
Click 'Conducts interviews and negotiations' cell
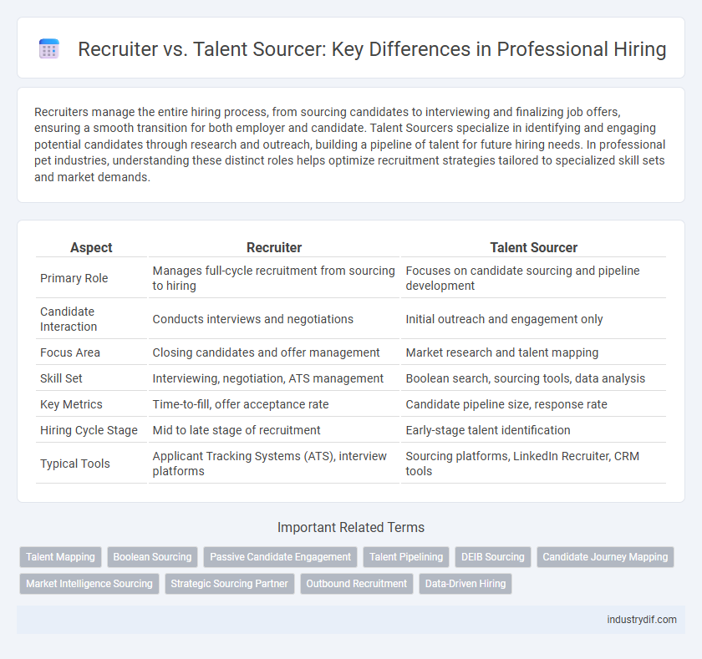click(274, 319)
